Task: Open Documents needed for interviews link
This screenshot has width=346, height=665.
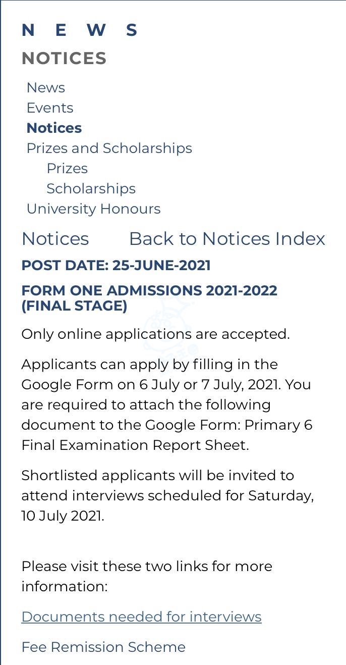Action: 141,617
